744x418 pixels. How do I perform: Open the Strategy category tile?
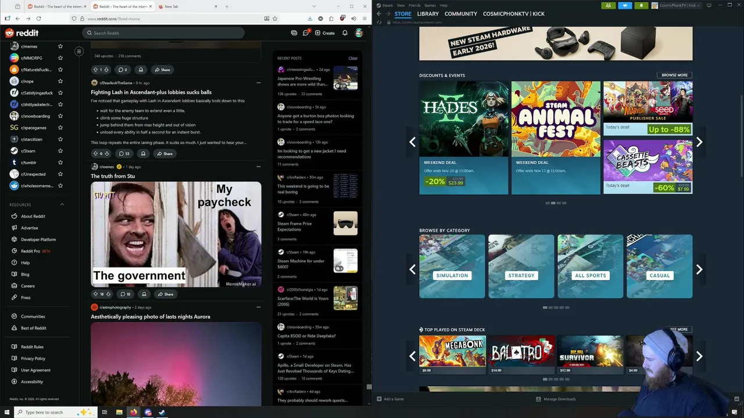tap(521, 266)
